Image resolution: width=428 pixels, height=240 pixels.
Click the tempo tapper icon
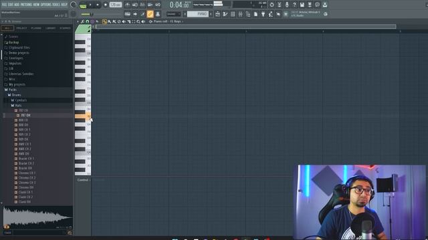(271, 14)
